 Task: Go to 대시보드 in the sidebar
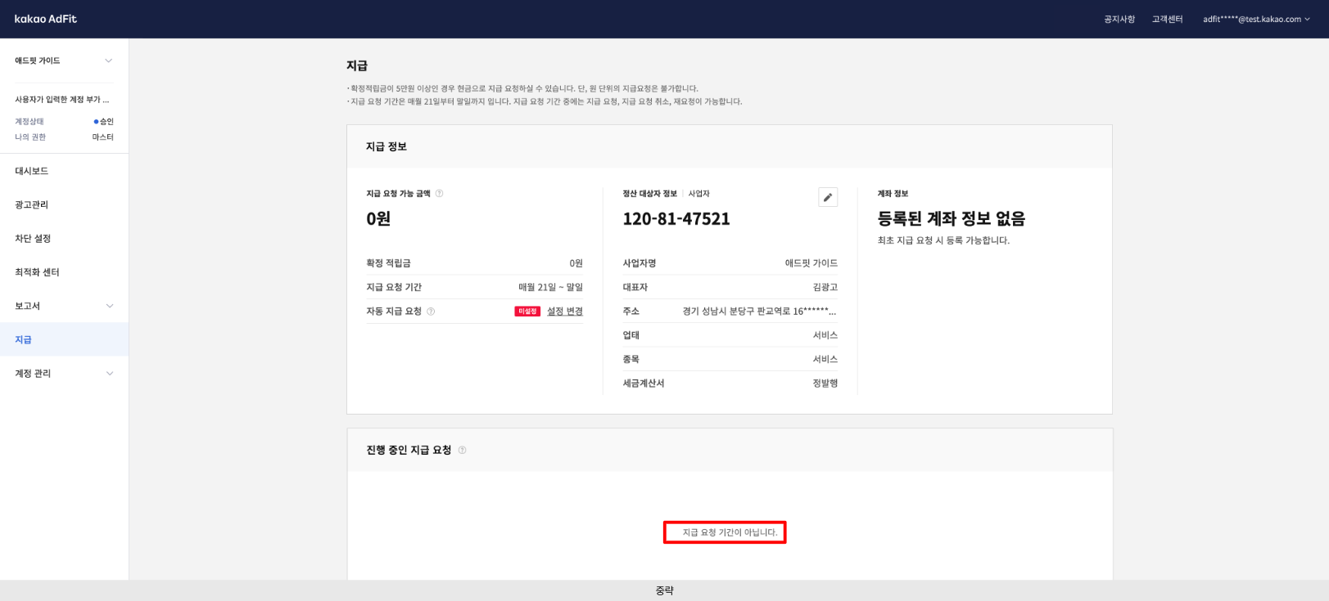(32, 171)
